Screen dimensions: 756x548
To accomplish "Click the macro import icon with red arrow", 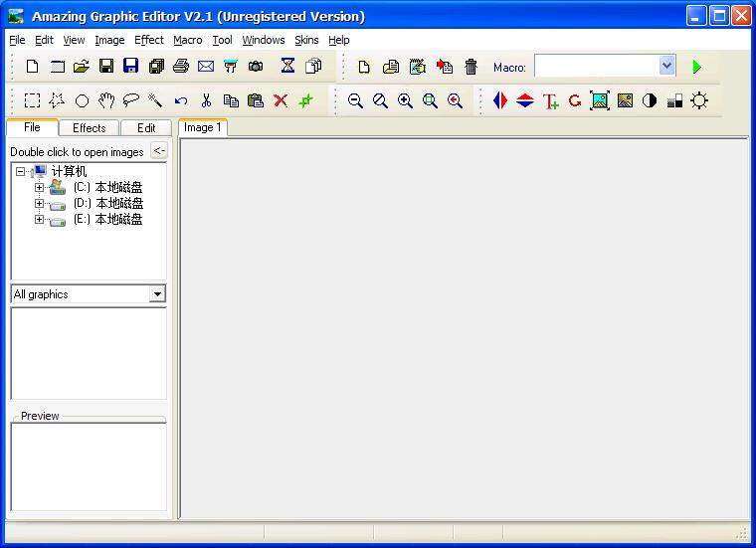I will pyautogui.click(x=444, y=67).
